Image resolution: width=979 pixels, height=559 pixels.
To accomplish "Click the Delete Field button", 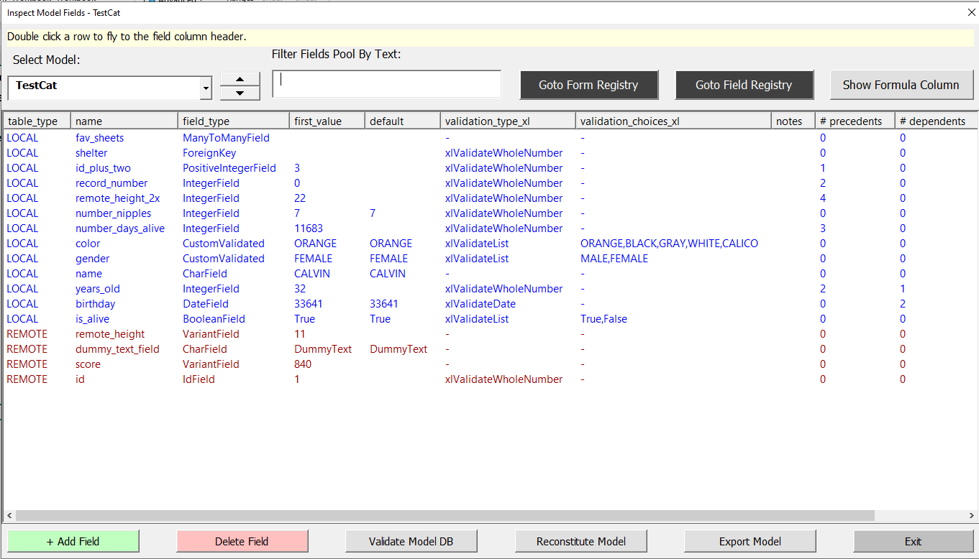I will [x=242, y=541].
